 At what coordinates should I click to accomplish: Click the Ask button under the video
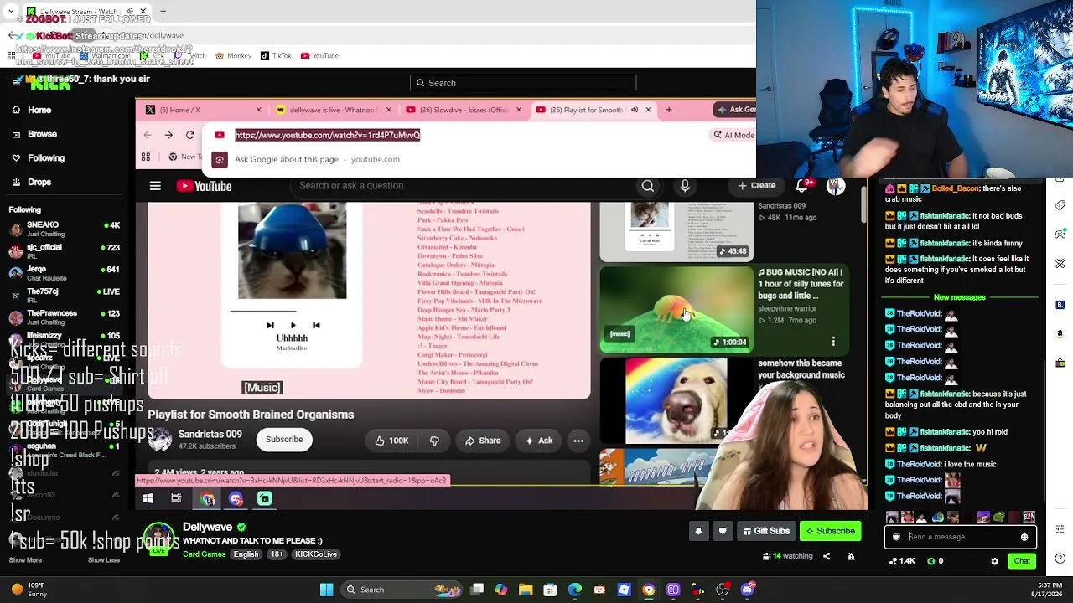click(x=539, y=441)
